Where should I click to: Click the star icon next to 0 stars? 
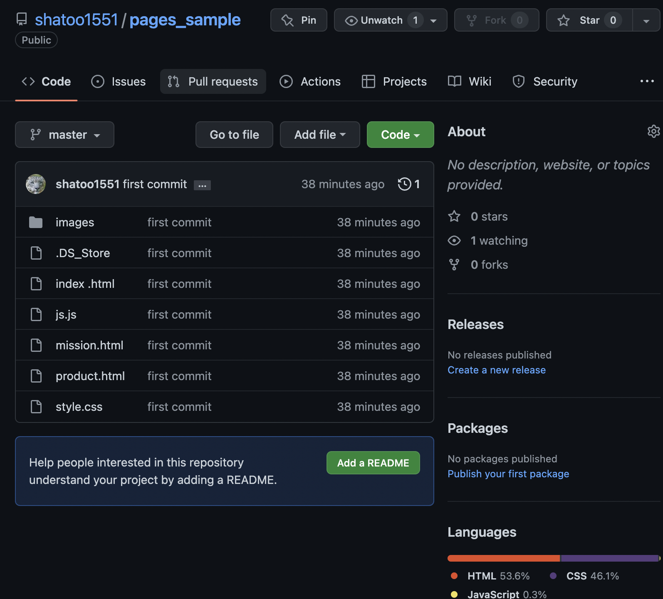454,216
